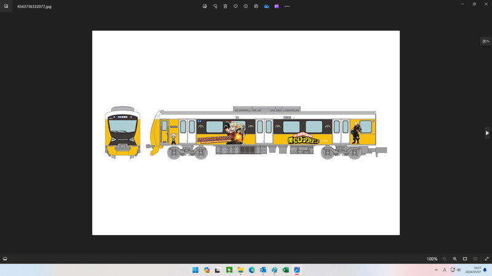This screenshot has height=276, width=492.
Task: Open the Windows Start menu
Action: tap(196, 270)
